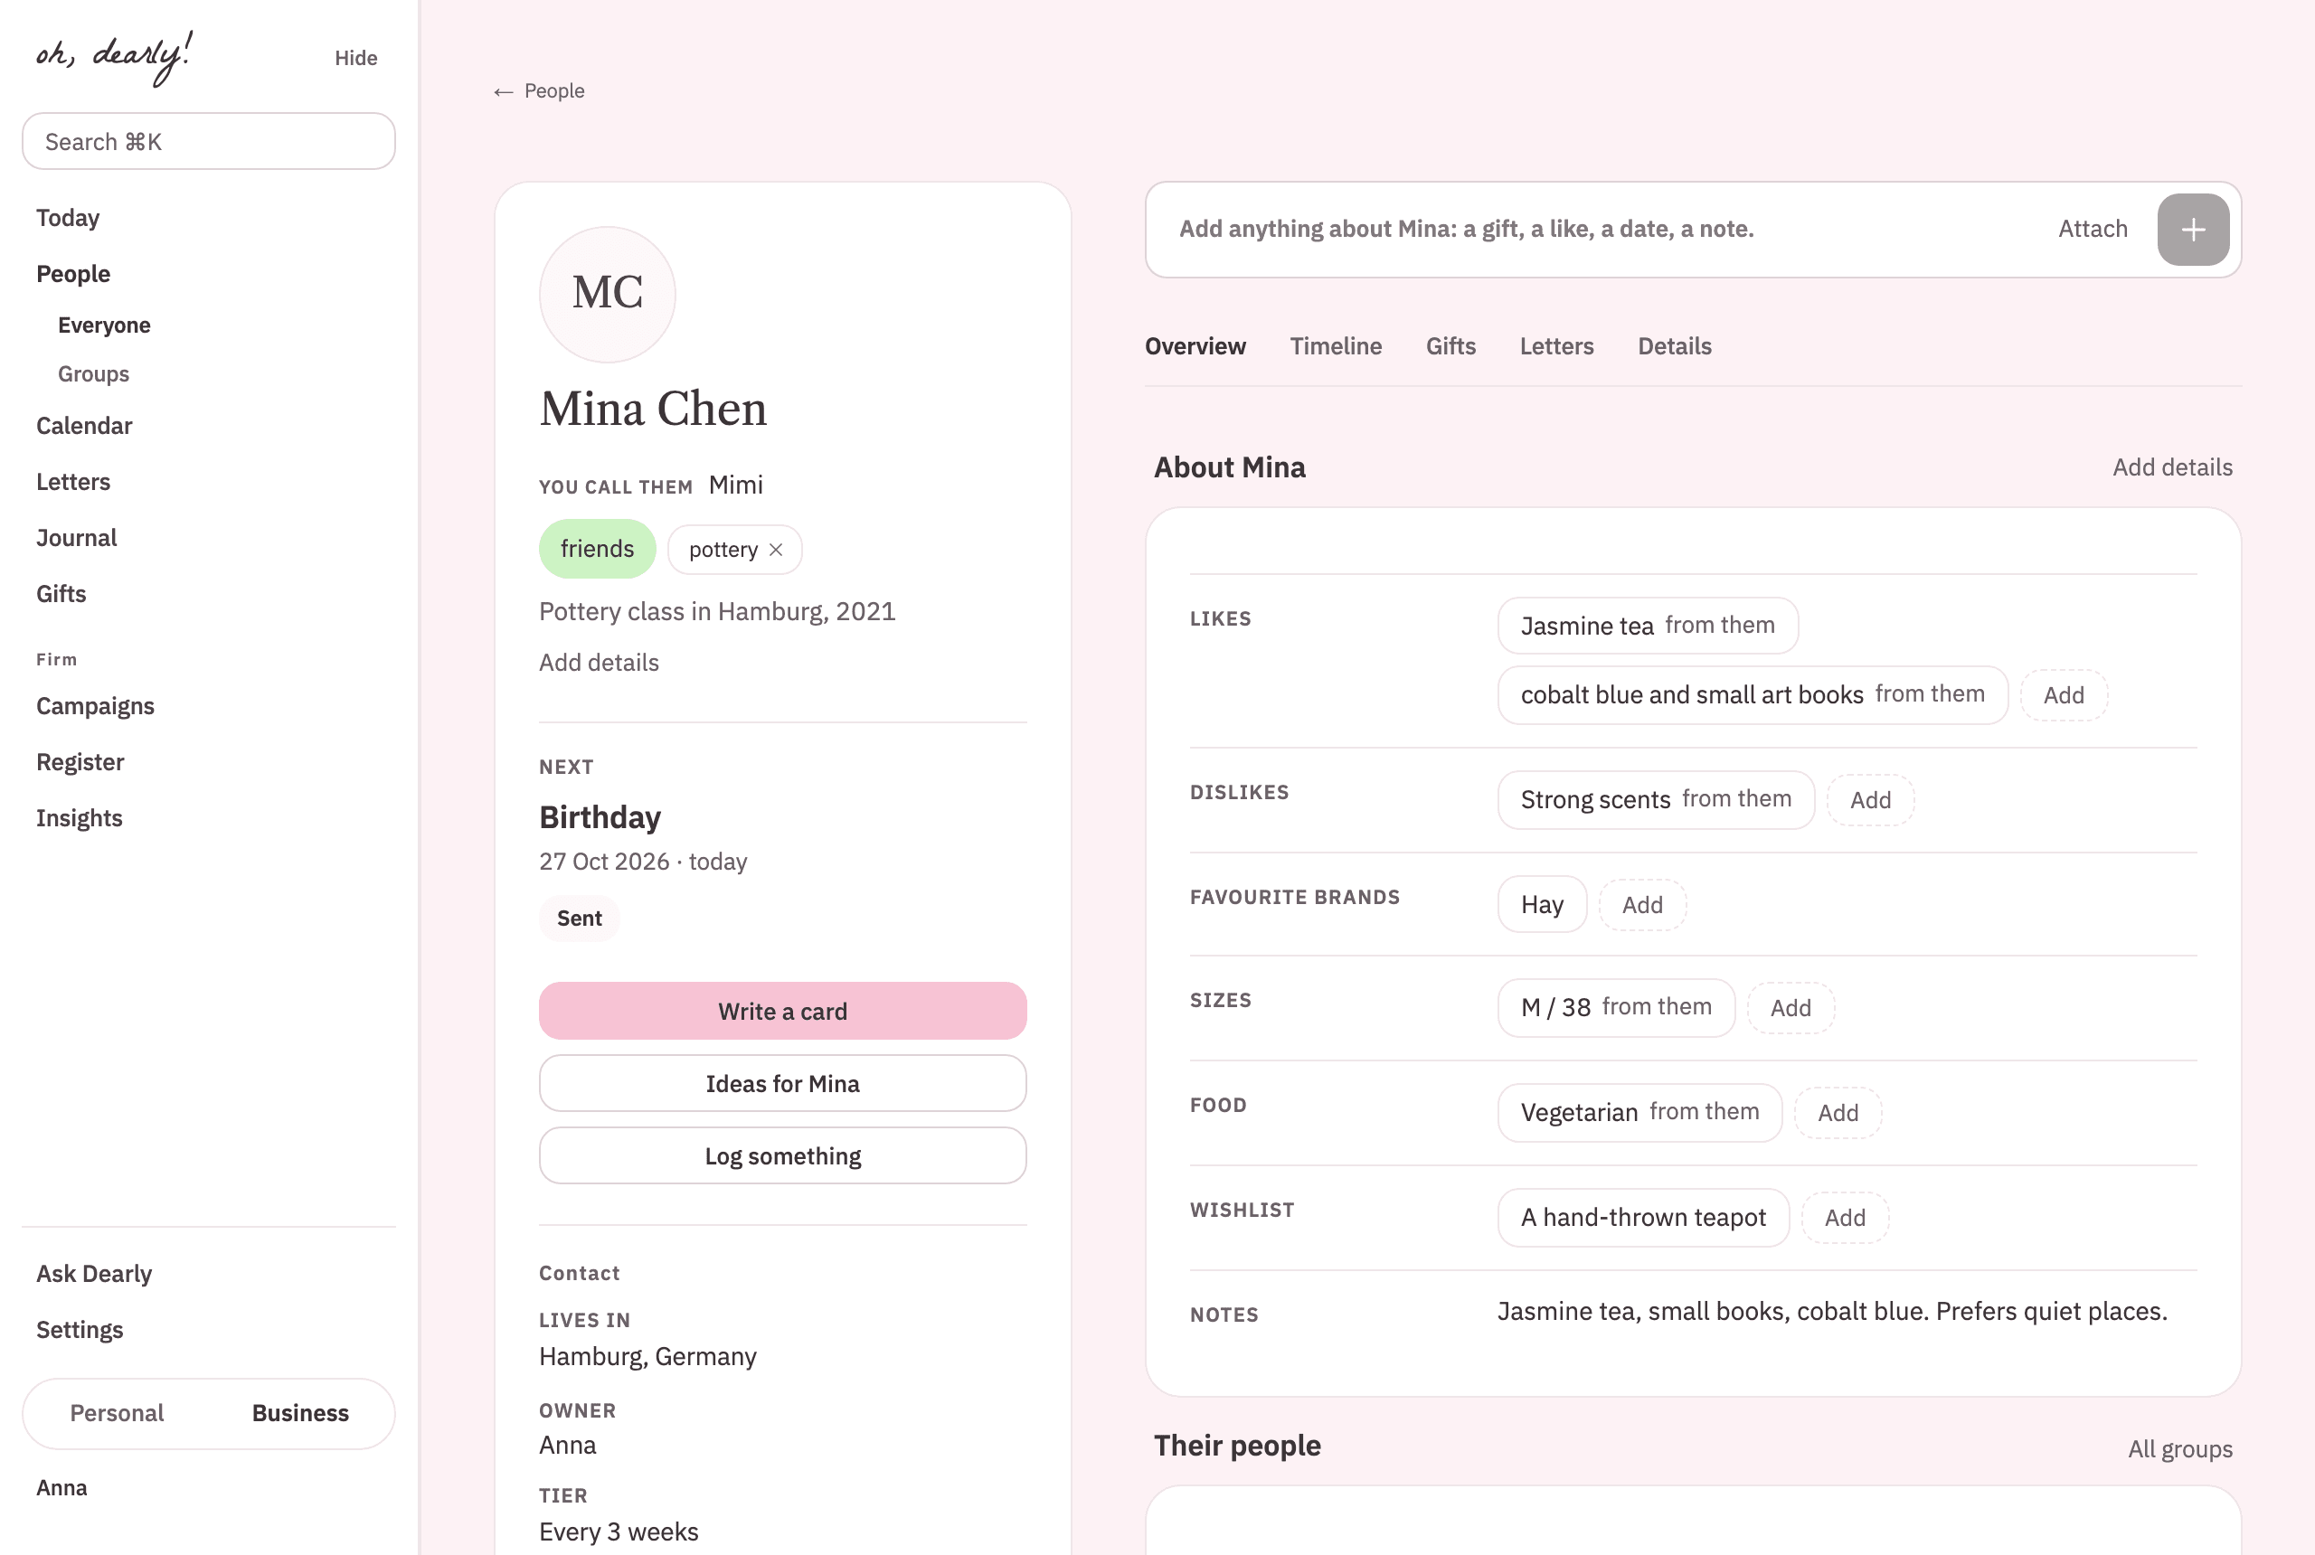Image resolution: width=2315 pixels, height=1555 pixels.
Task: Add a new item to Likes
Action: 2063,695
